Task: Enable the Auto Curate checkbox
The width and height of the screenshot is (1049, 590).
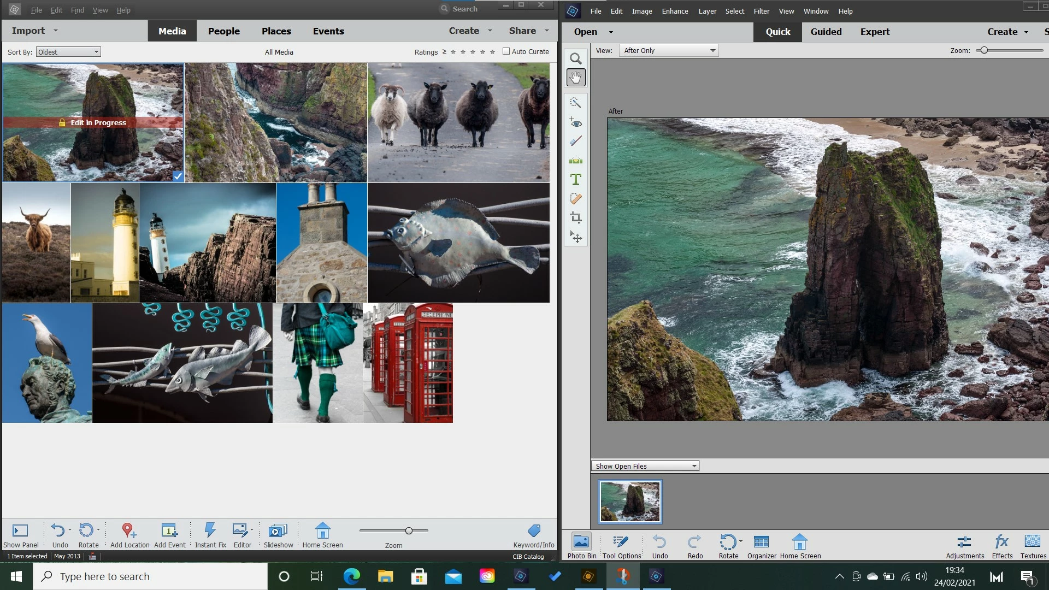Action: point(506,51)
